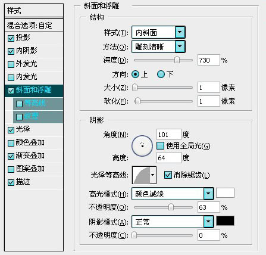Click the white highlight color swatch
The width and height of the screenshot is (266, 255).
pos(225,192)
